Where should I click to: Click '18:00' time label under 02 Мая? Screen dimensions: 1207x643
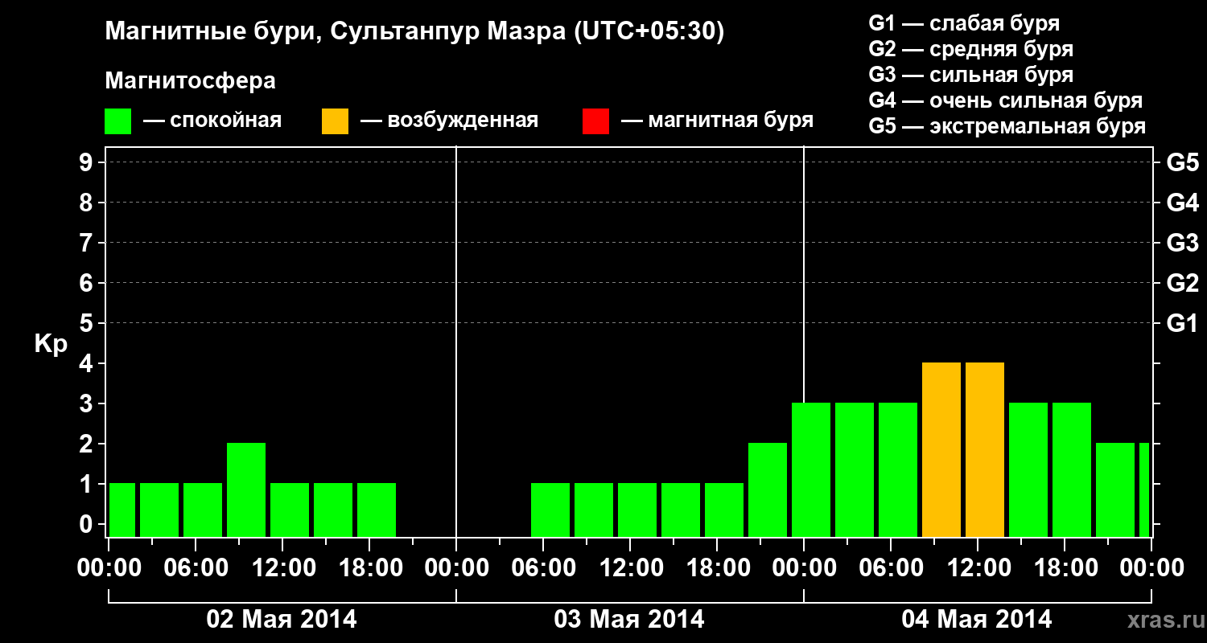pyautogui.click(x=369, y=568)
